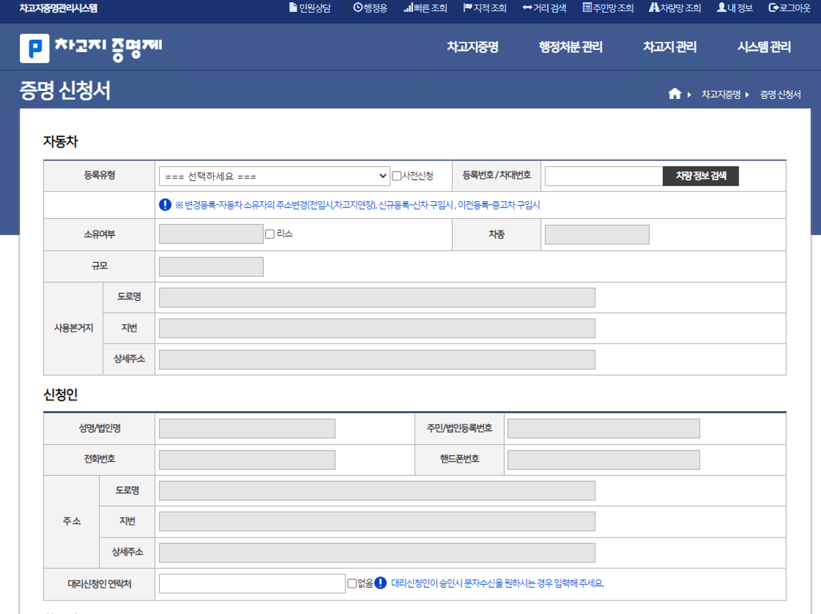
Task: Click the 차고지 증명제 P logo
Action: 91,48
